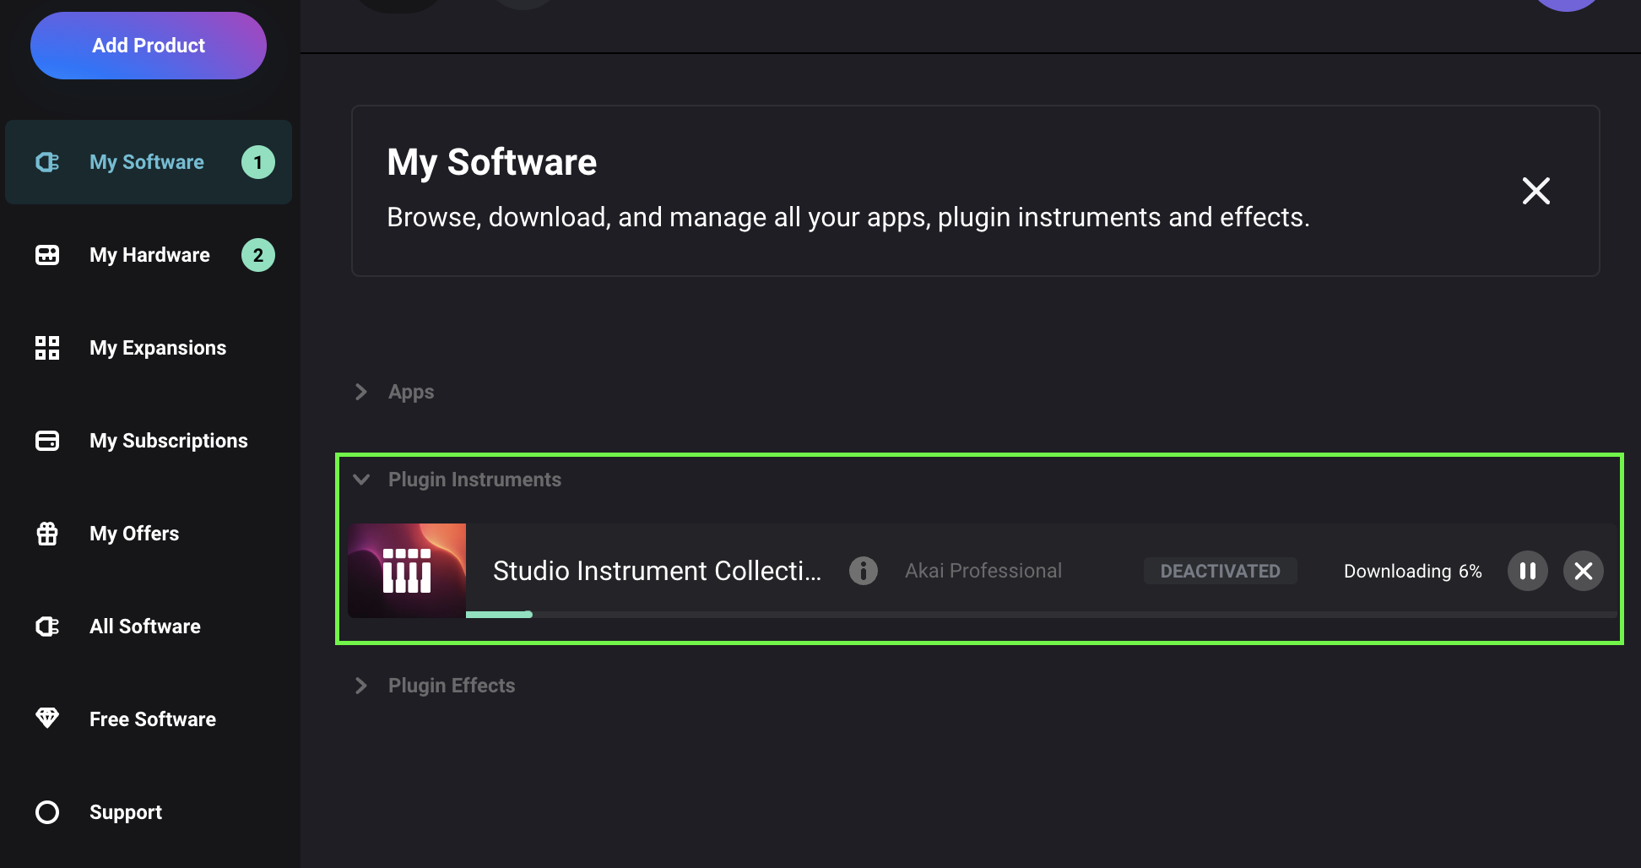The height and width of the screenshot is (868, 1641).
Task: Click the My Subscriptions card icon
Action: (x=47, y=441)
